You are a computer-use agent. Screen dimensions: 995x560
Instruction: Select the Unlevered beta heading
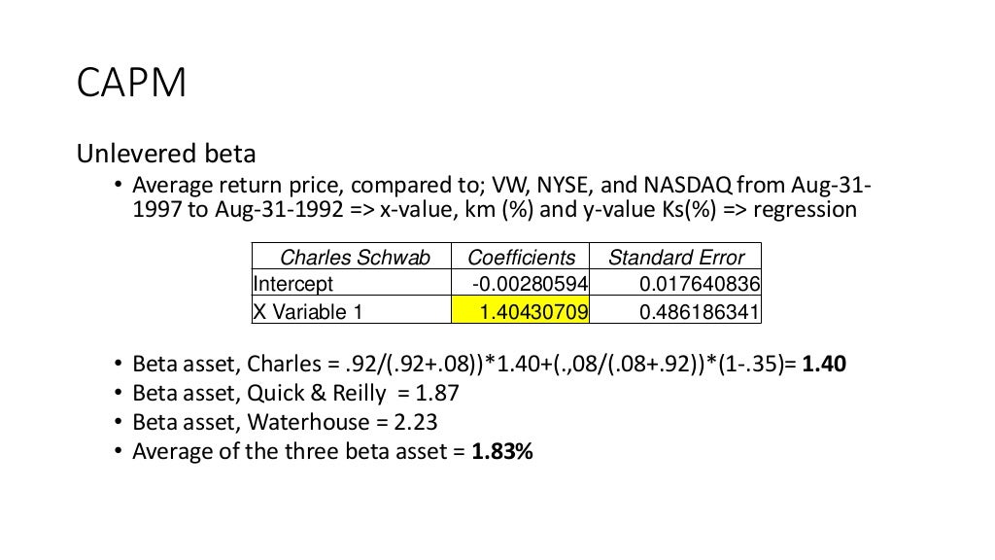166,154
